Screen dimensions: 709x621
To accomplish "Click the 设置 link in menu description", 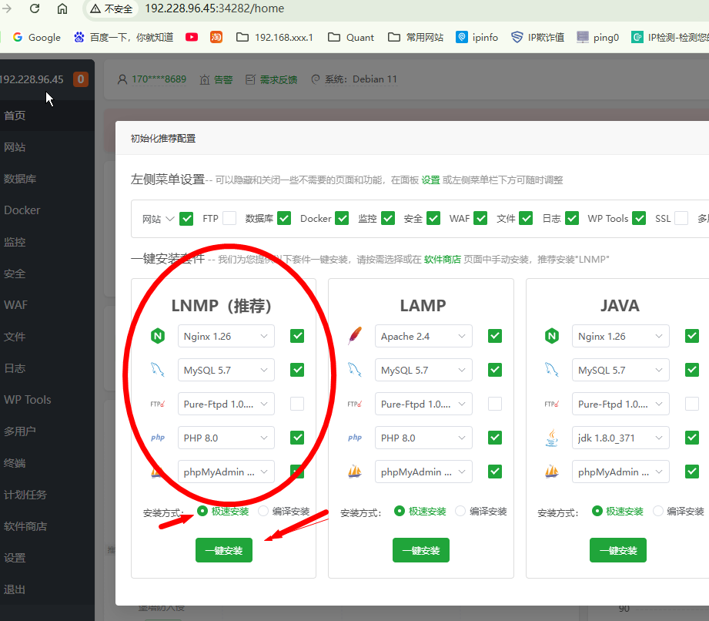I will pos(430,180).
